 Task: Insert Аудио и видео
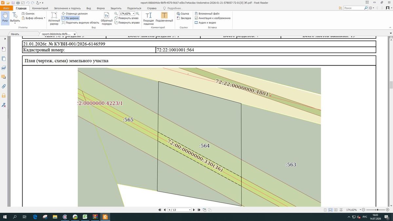point(205,23)
